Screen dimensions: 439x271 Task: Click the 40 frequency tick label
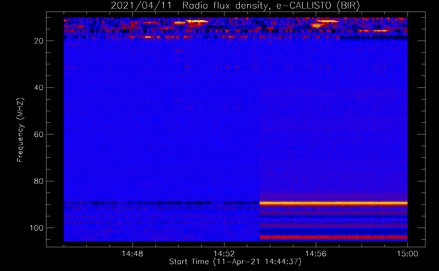click(39, 88)
